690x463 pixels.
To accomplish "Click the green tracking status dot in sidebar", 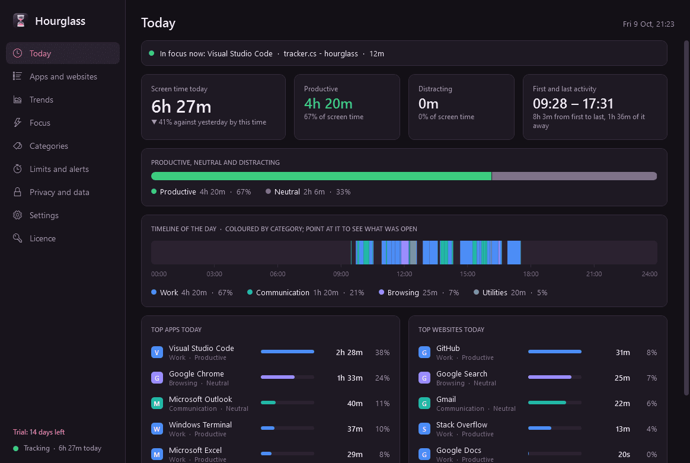I will [16, 449].
